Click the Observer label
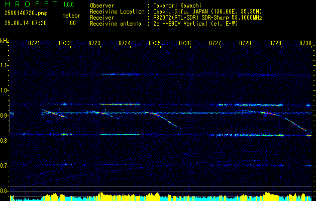 point(102,6)
